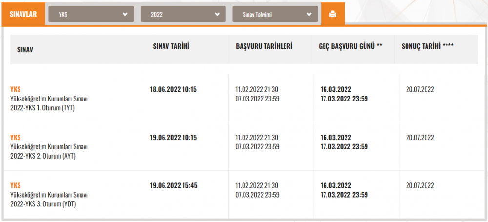Click the SINAV column header
This screenshot has height=222, width=488.
tap(25, 50)
